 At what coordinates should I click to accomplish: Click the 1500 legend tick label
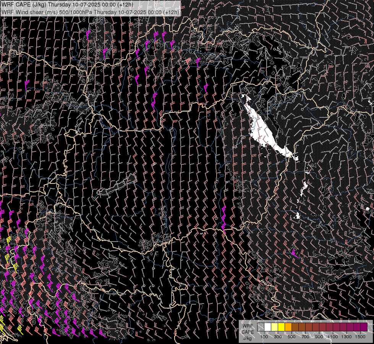click(360, 337)
